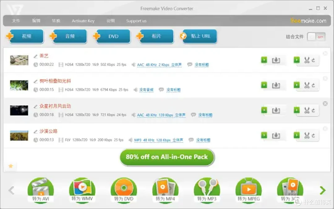Open 没有标题 subtitle dropdown for 树叶相叠阳光斜
The width and height of the screenshot is (334, 209).
point(173,90)
